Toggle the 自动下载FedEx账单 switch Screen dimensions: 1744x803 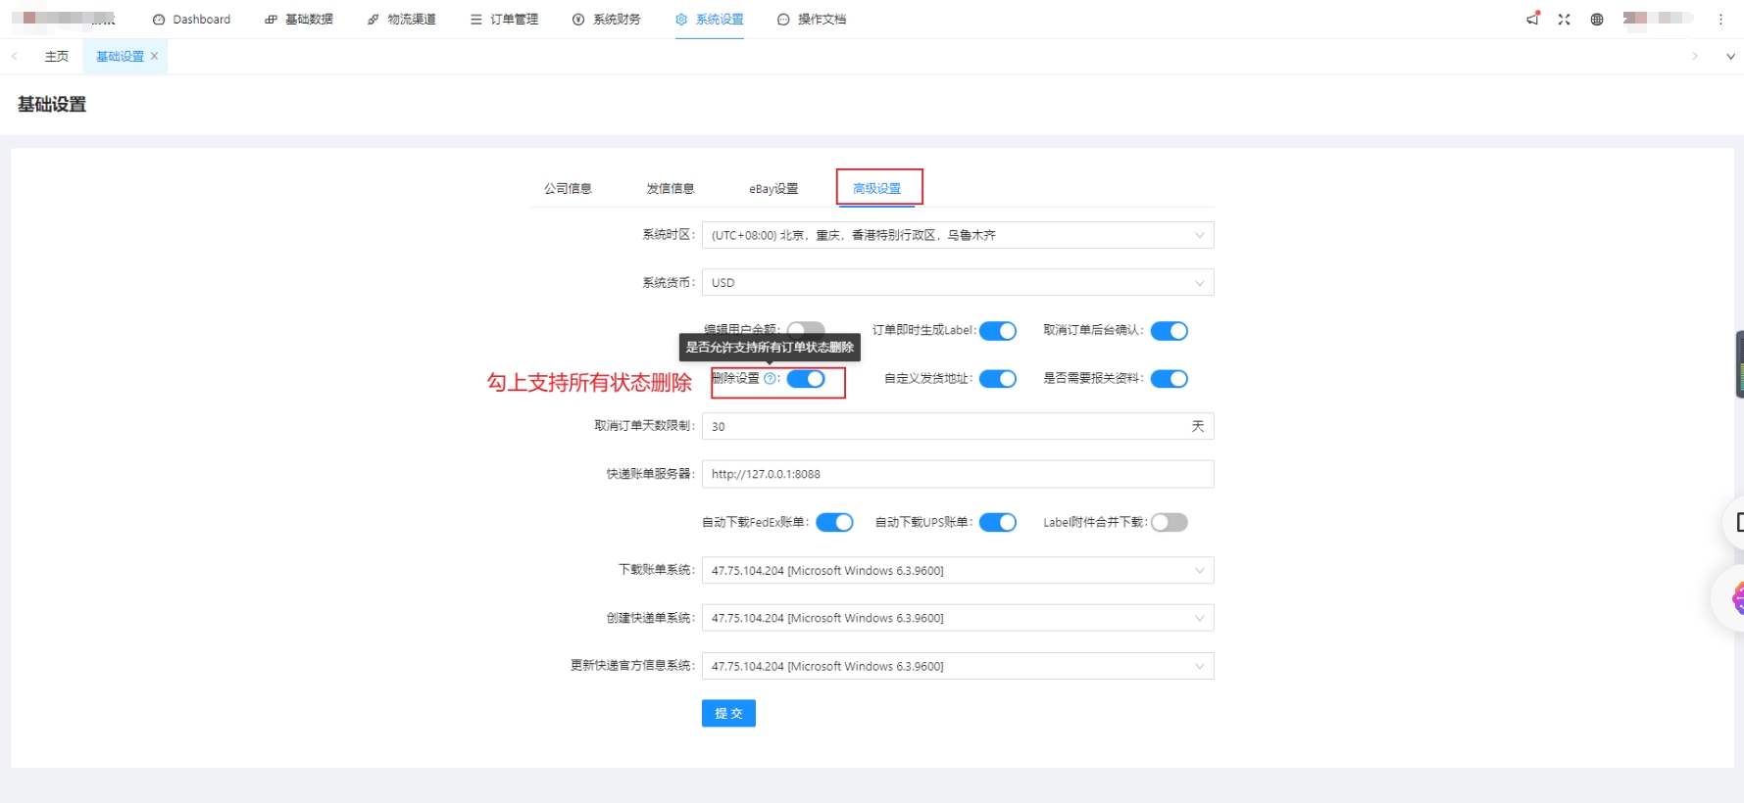(x=835, y=523)
